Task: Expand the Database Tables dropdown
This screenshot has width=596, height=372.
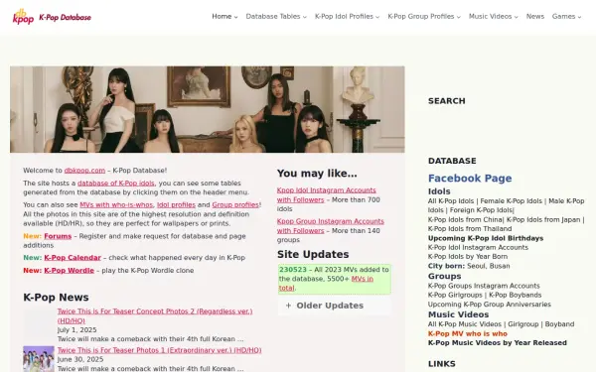Action: click(x=276, y=17)
